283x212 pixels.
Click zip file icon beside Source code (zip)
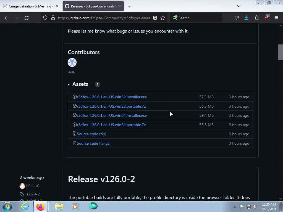pos(74,134)
